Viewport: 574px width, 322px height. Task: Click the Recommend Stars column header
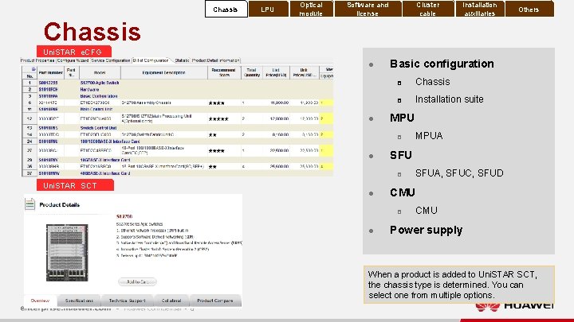pyautogui.click(x=224, y=72)
